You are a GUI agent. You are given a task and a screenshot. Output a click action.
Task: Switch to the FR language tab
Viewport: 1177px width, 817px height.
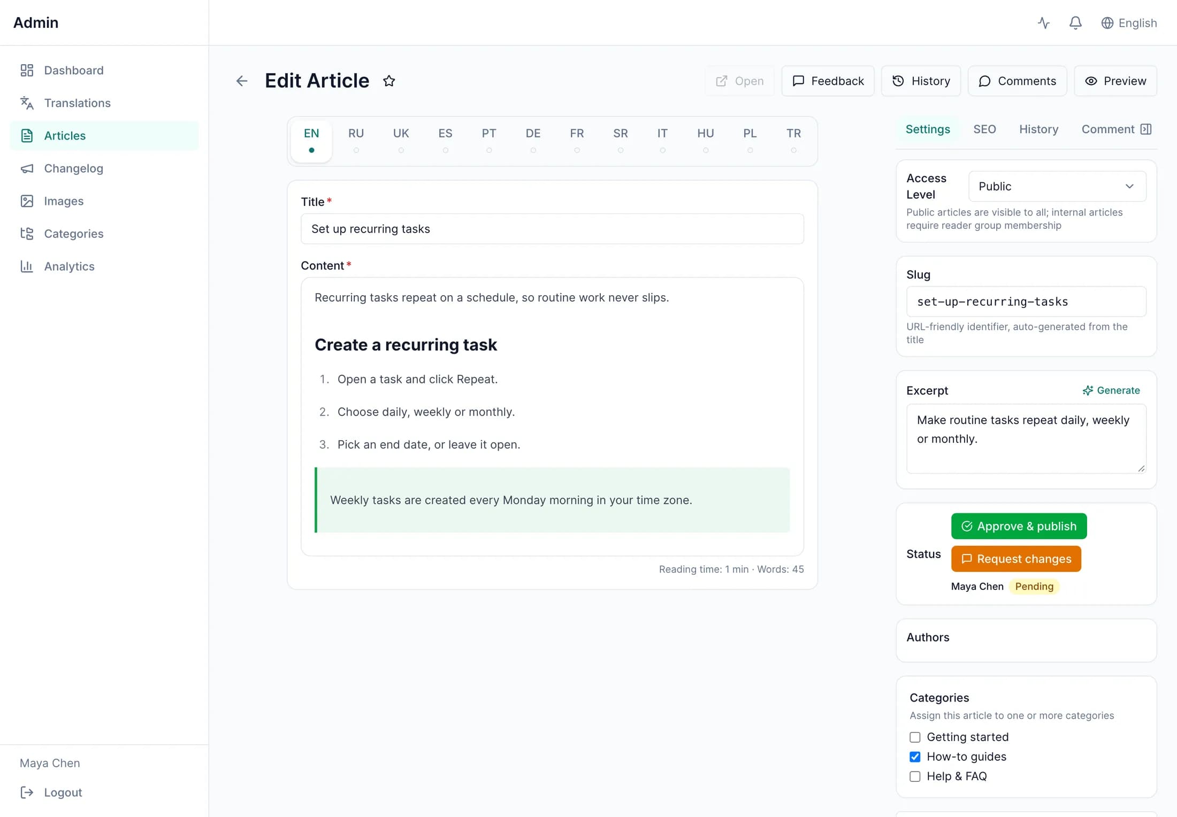coord(576,141)
